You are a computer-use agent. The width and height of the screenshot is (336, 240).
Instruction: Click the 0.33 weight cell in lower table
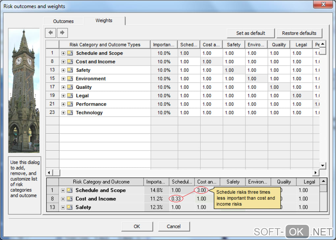176,198
